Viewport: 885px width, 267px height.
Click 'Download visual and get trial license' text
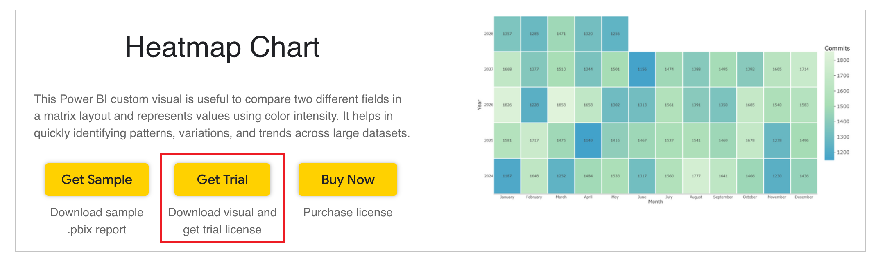[x=222, y=221]
